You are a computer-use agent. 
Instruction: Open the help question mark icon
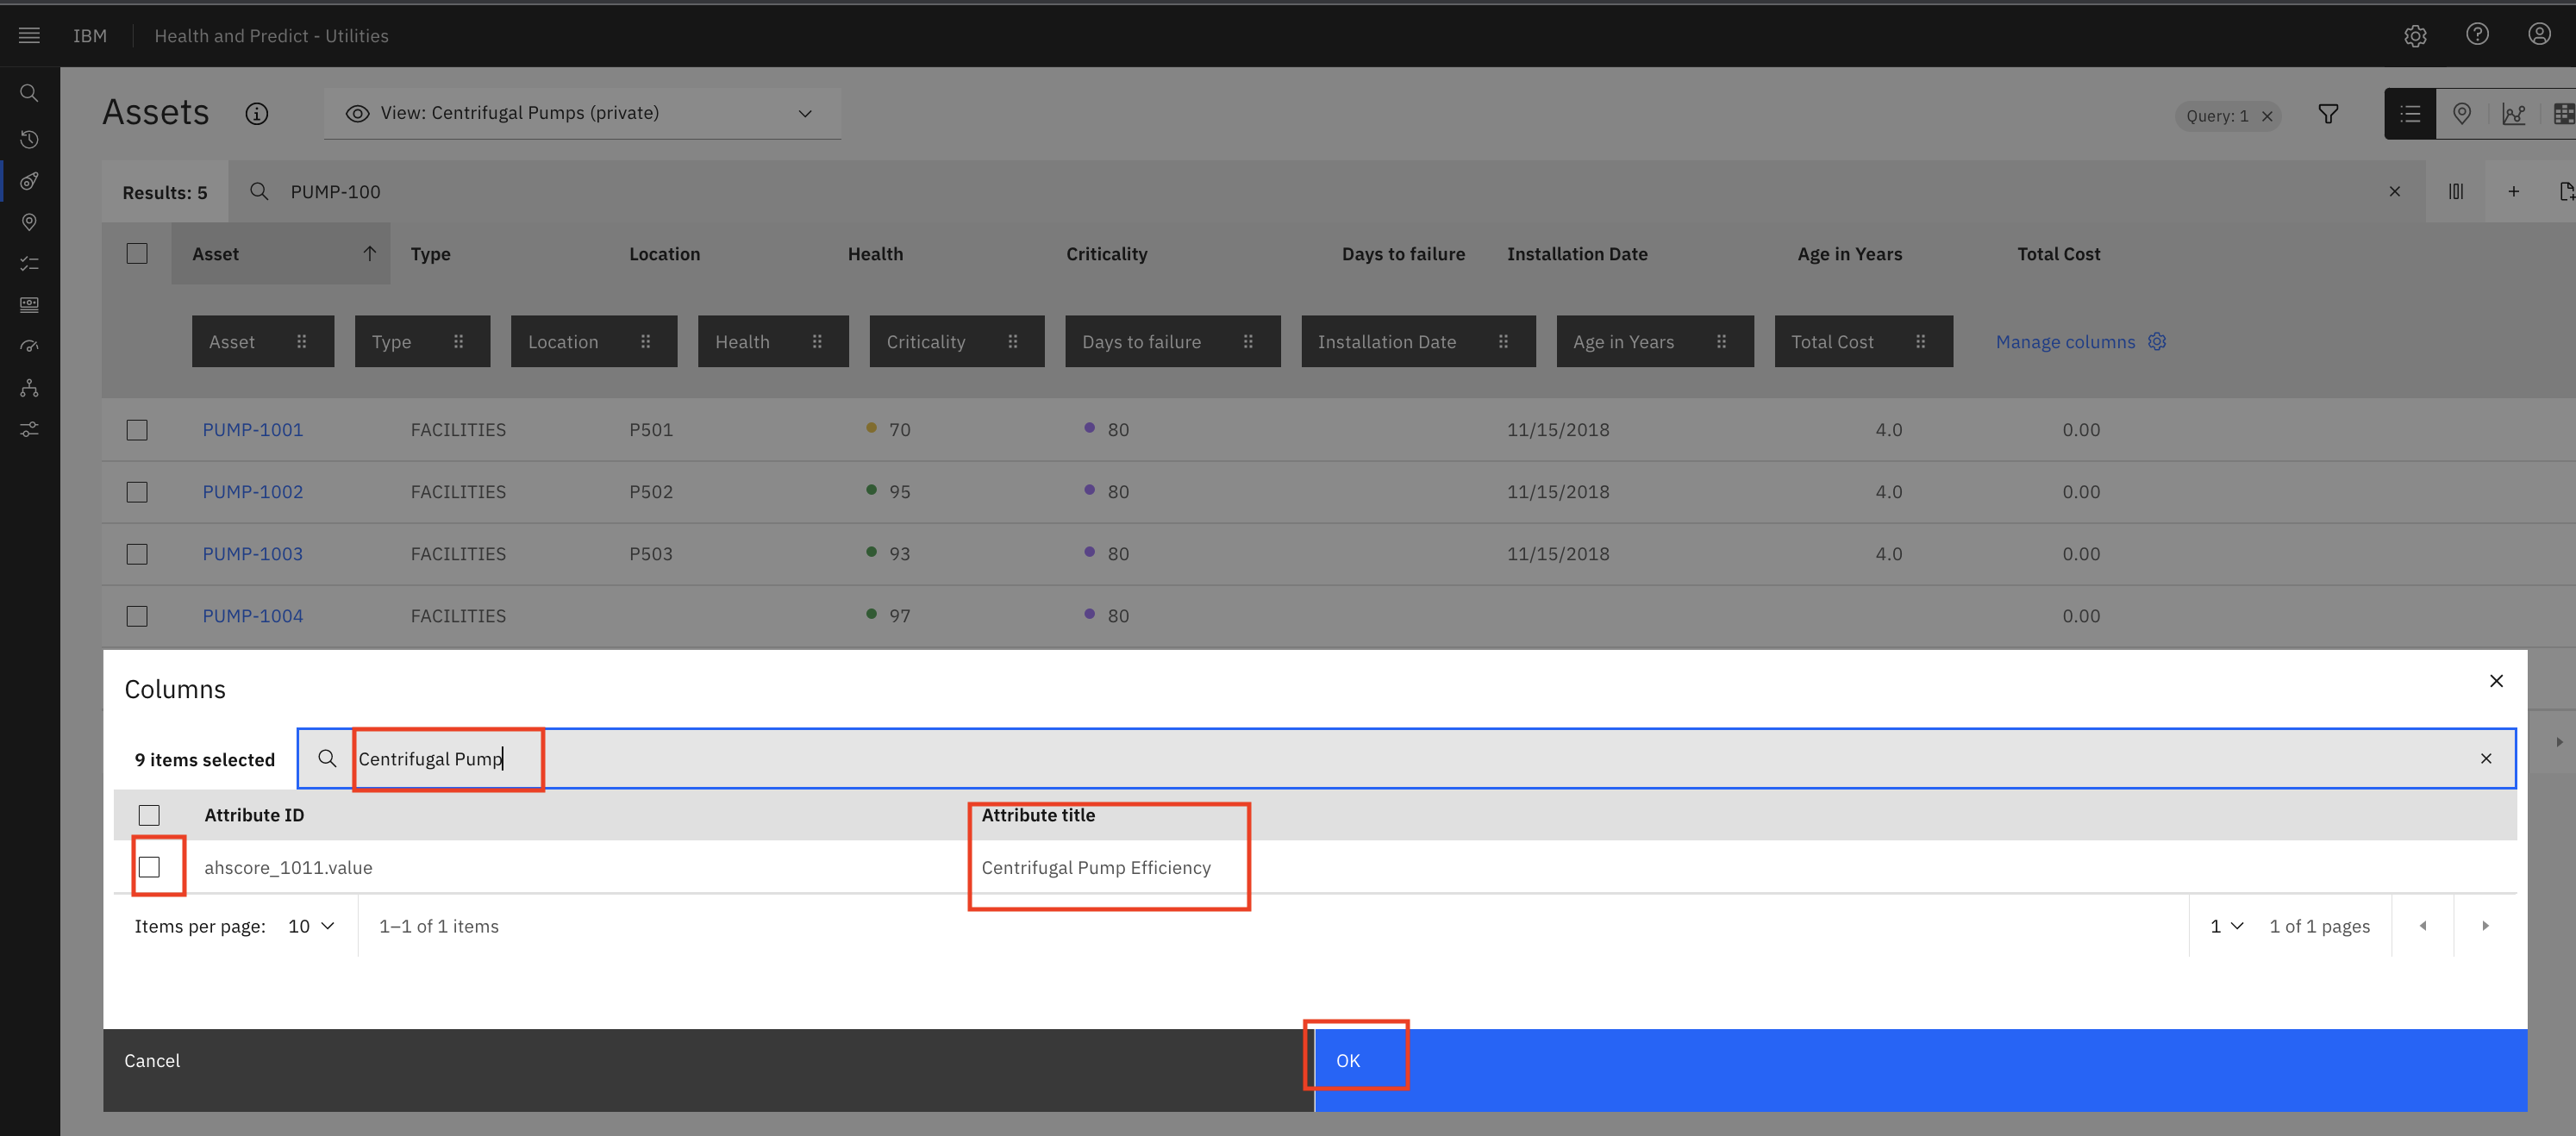2477,35
